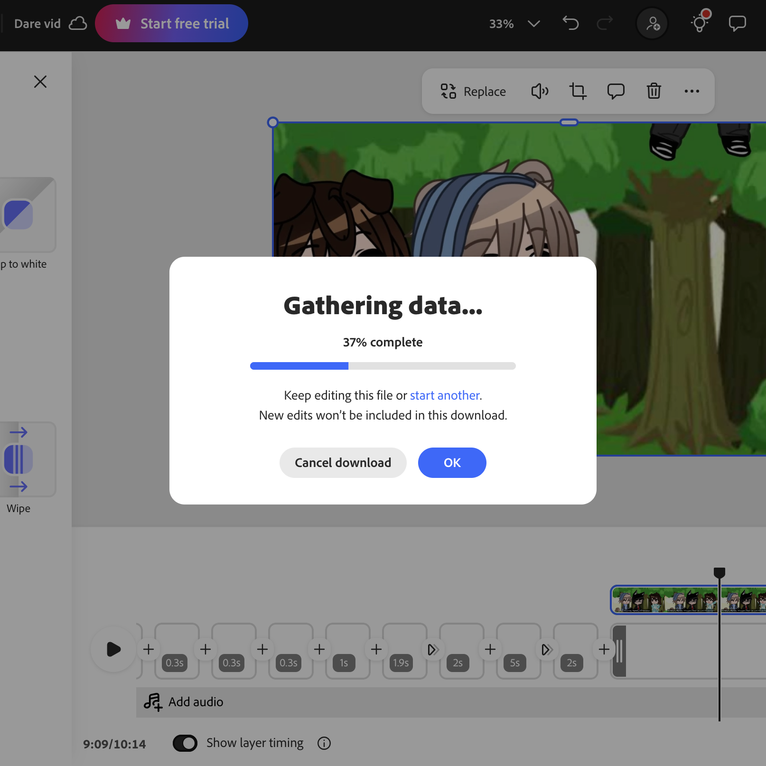Click the top rotate handle on video
Image resolution: width=766 pixels, height=766 pixels.
[x=569, y=122]
